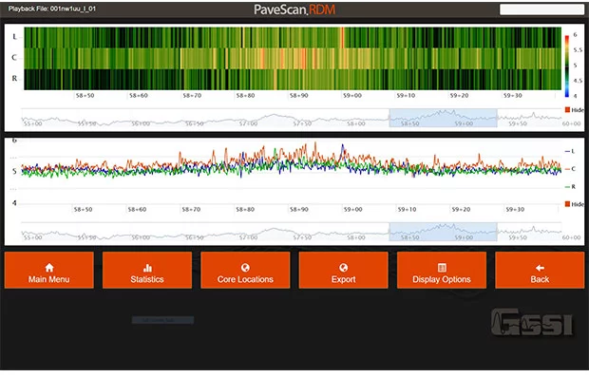This screenshot has width=589, height=377.
Task: Click the globe icon on Export
Action: coord(343,268)
